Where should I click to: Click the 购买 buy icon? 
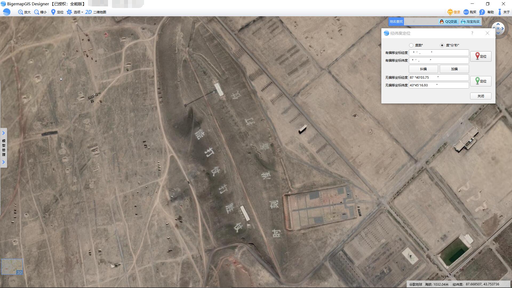coord(466,12)
